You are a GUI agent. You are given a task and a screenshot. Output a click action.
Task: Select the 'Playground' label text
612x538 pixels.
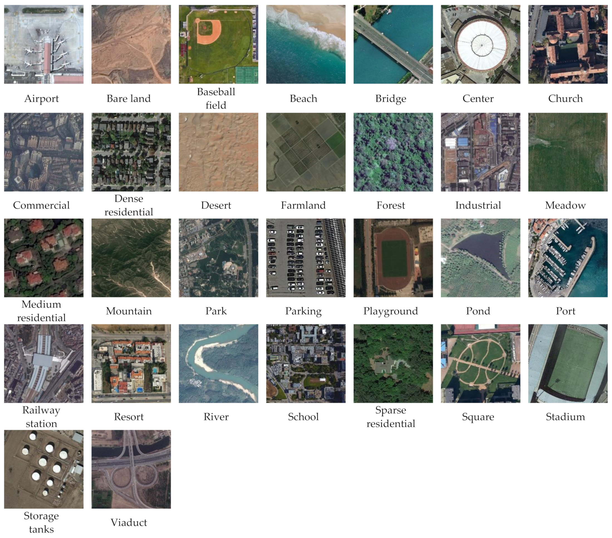point(391,311)
